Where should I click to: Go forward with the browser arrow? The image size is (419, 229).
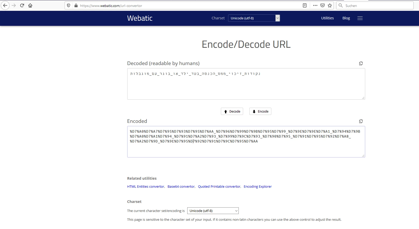click(x=14, y=5)
